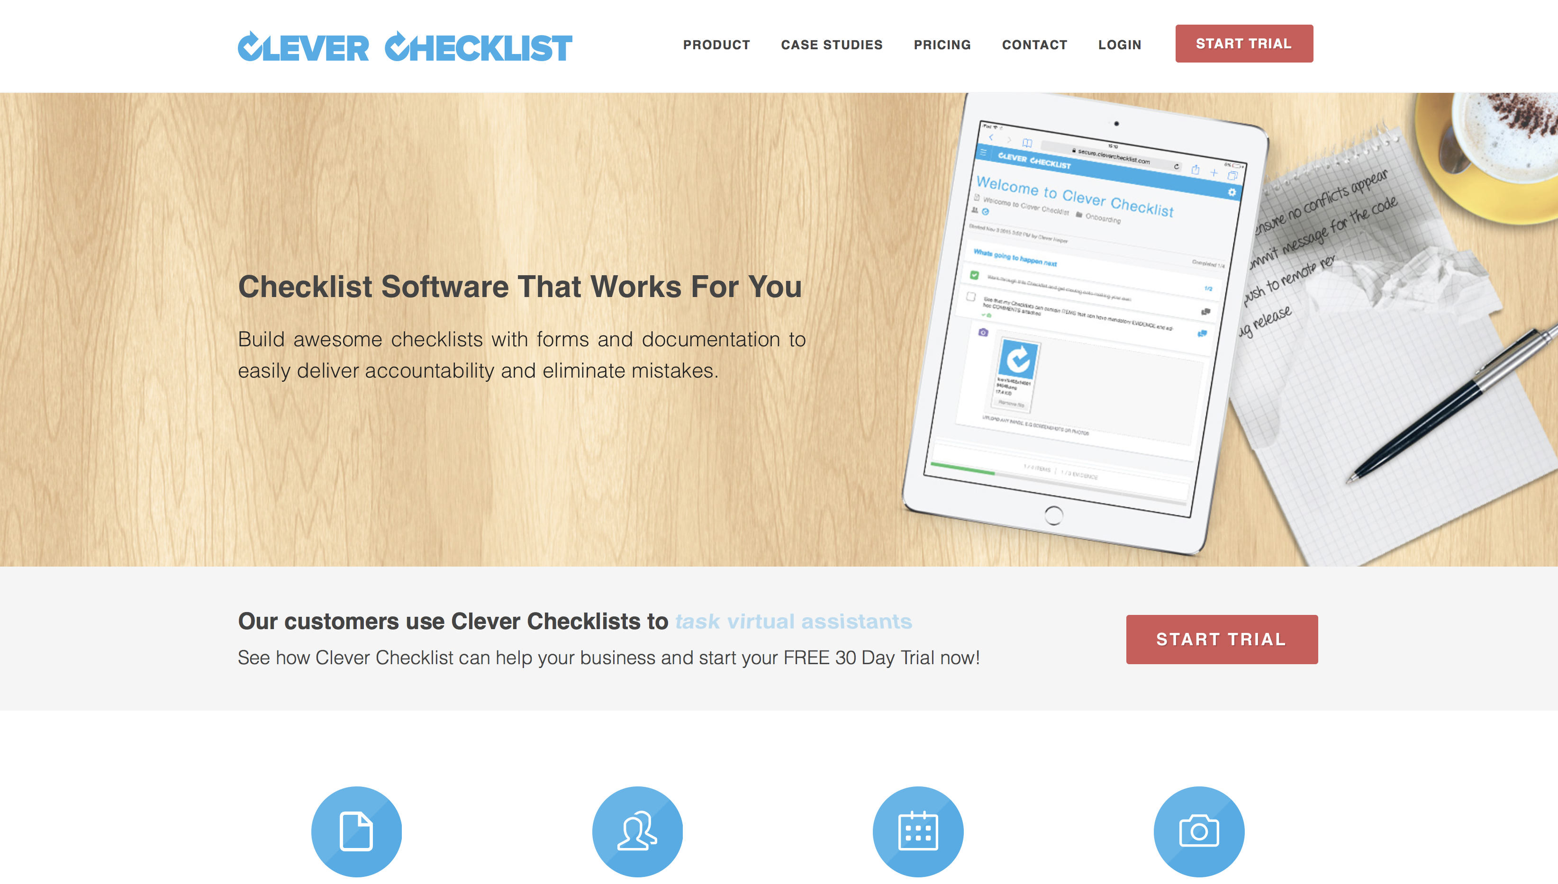The height and width of the screenshot is (884, 1558).
Task: Select the LOGIN menu item
Action: click(x=1120, y=45)
